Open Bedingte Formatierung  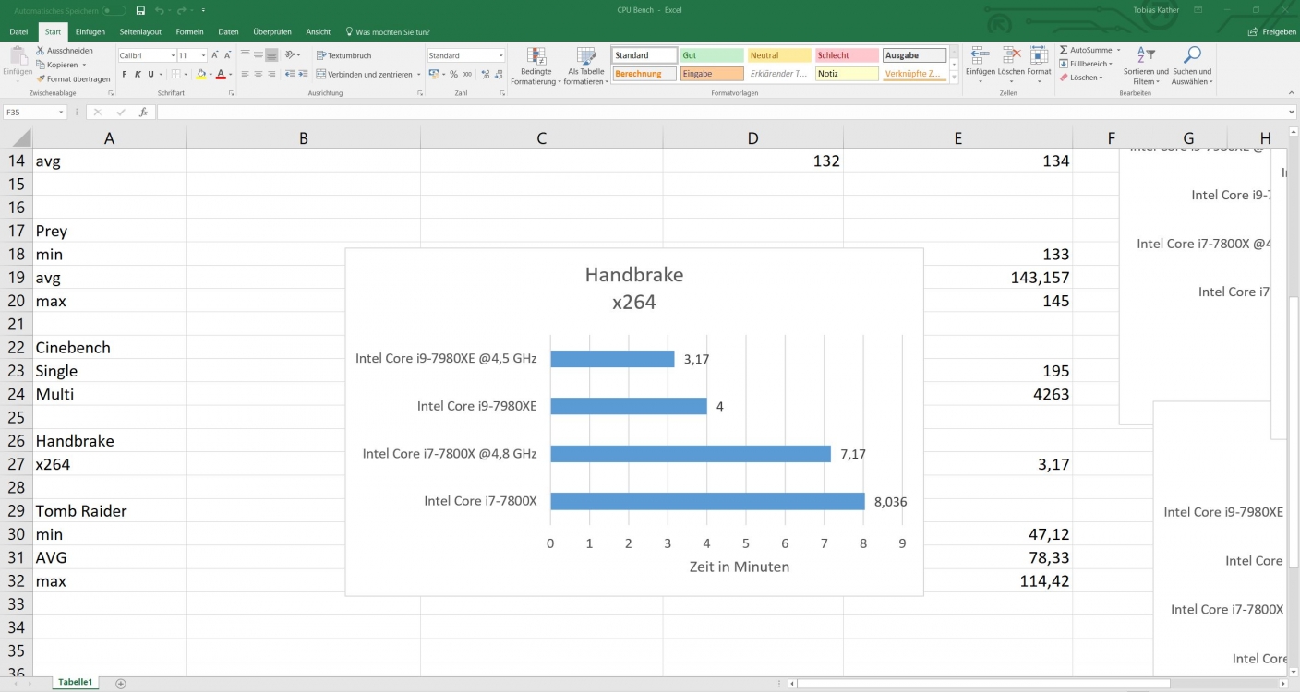click(x=536, y=66)
